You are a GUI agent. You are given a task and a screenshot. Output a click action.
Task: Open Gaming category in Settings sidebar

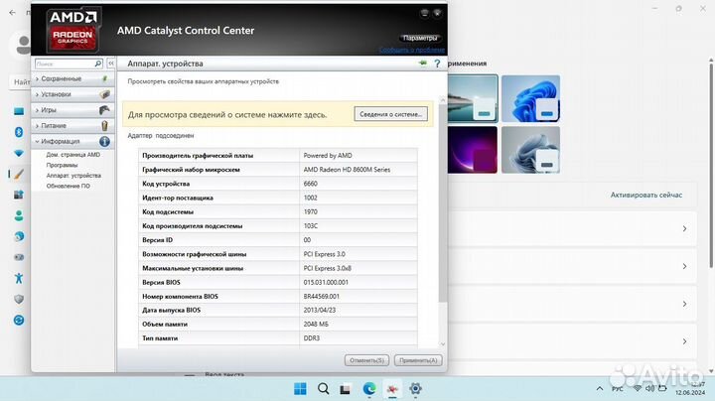(x=19, y=257)
